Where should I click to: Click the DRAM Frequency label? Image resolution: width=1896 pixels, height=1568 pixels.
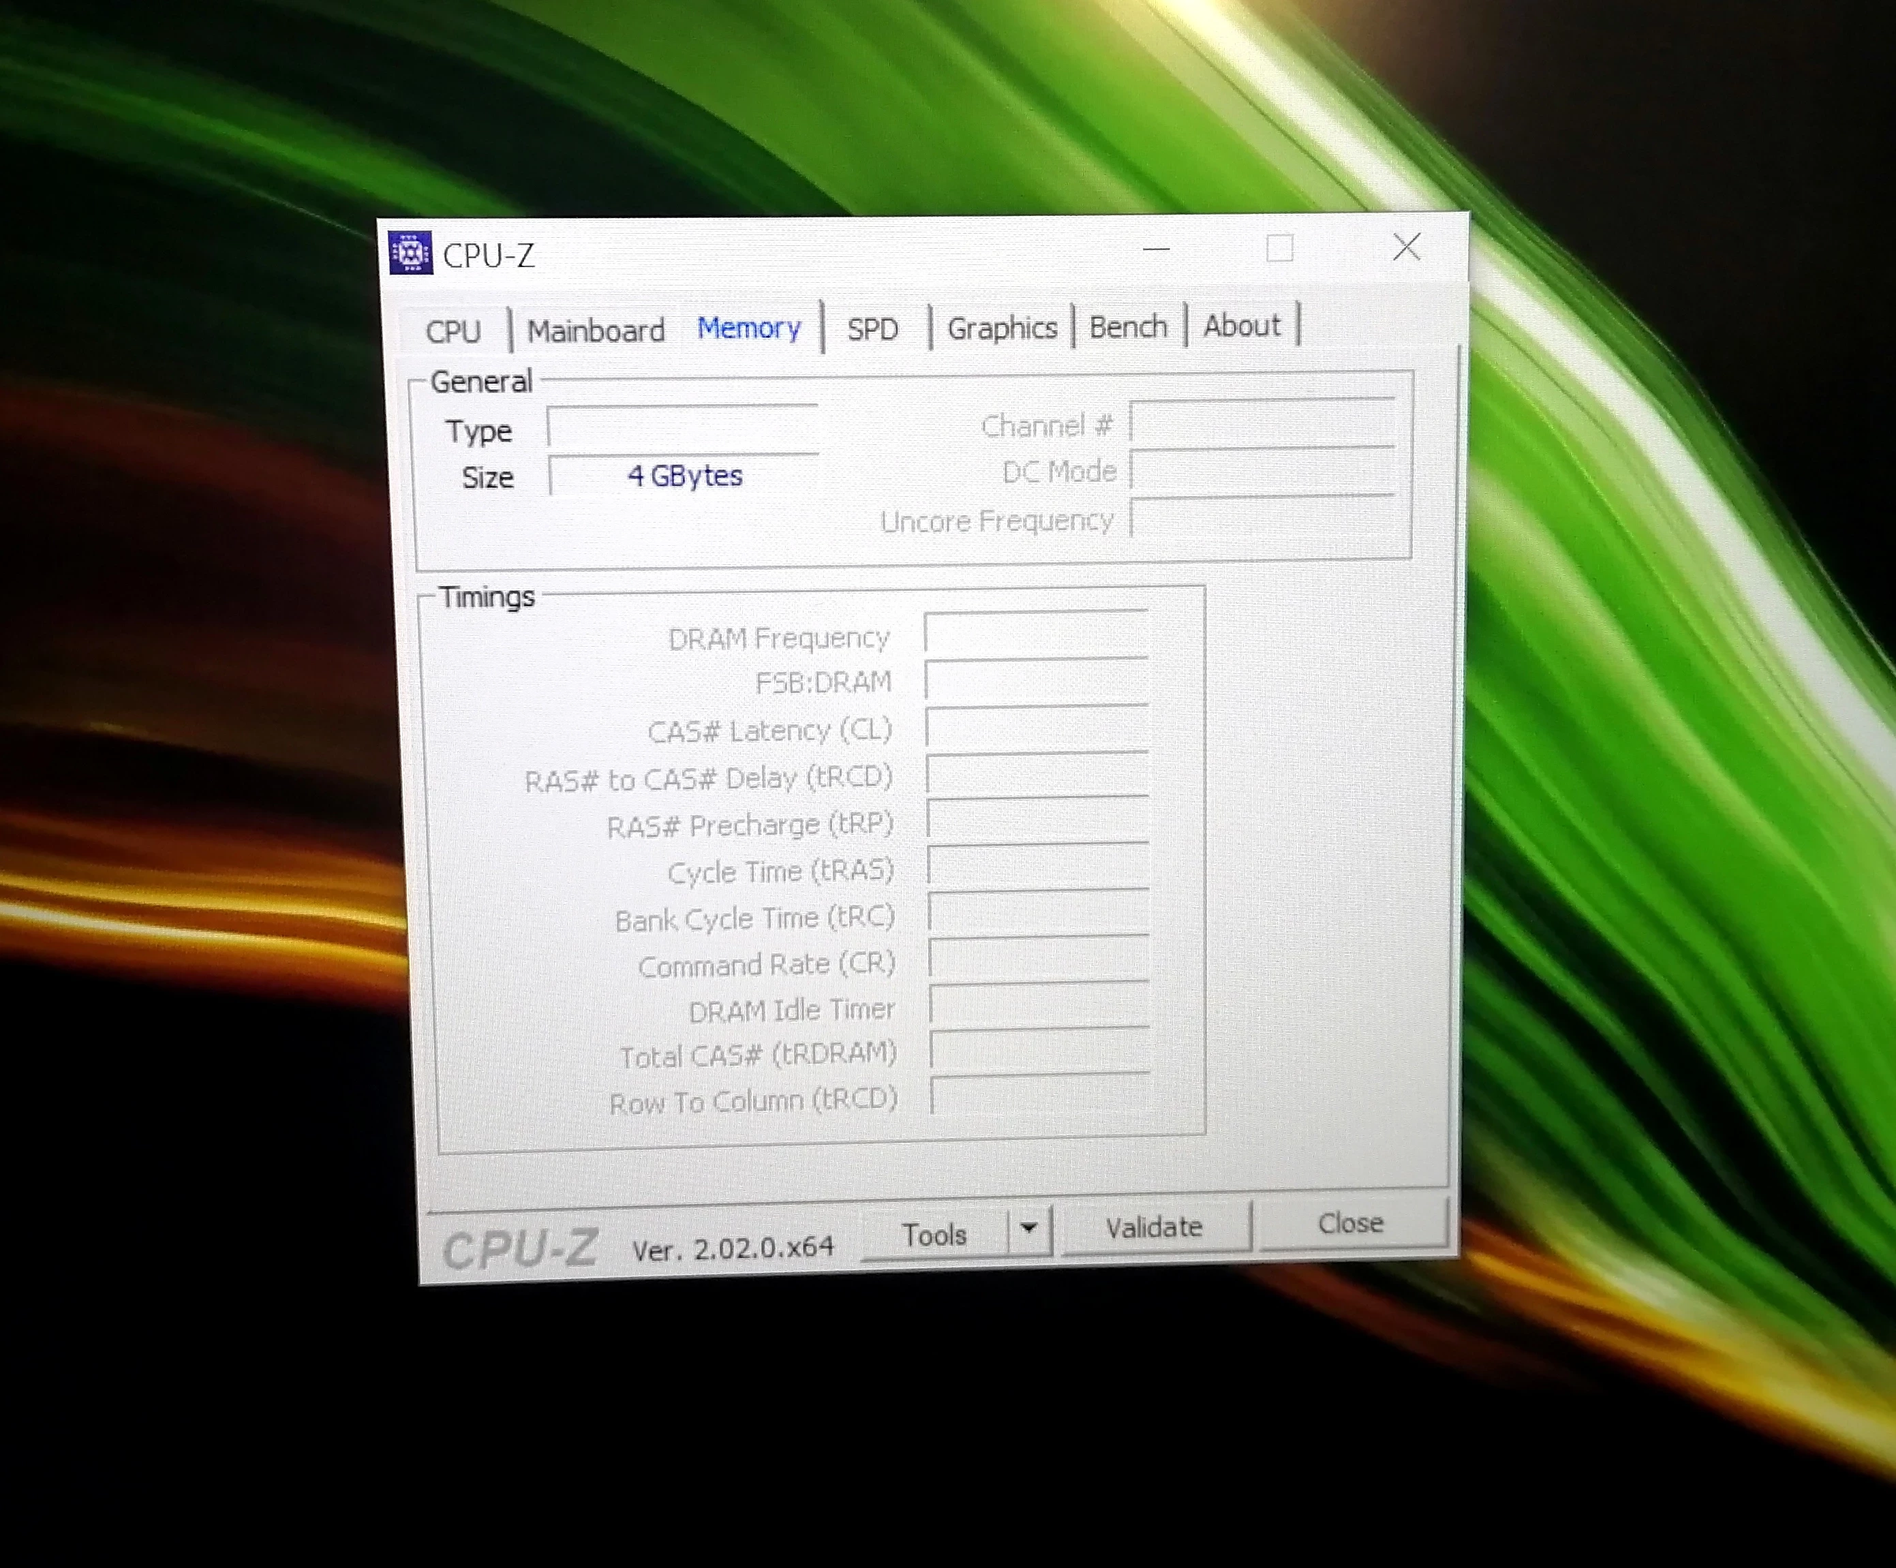coord(779,639)
